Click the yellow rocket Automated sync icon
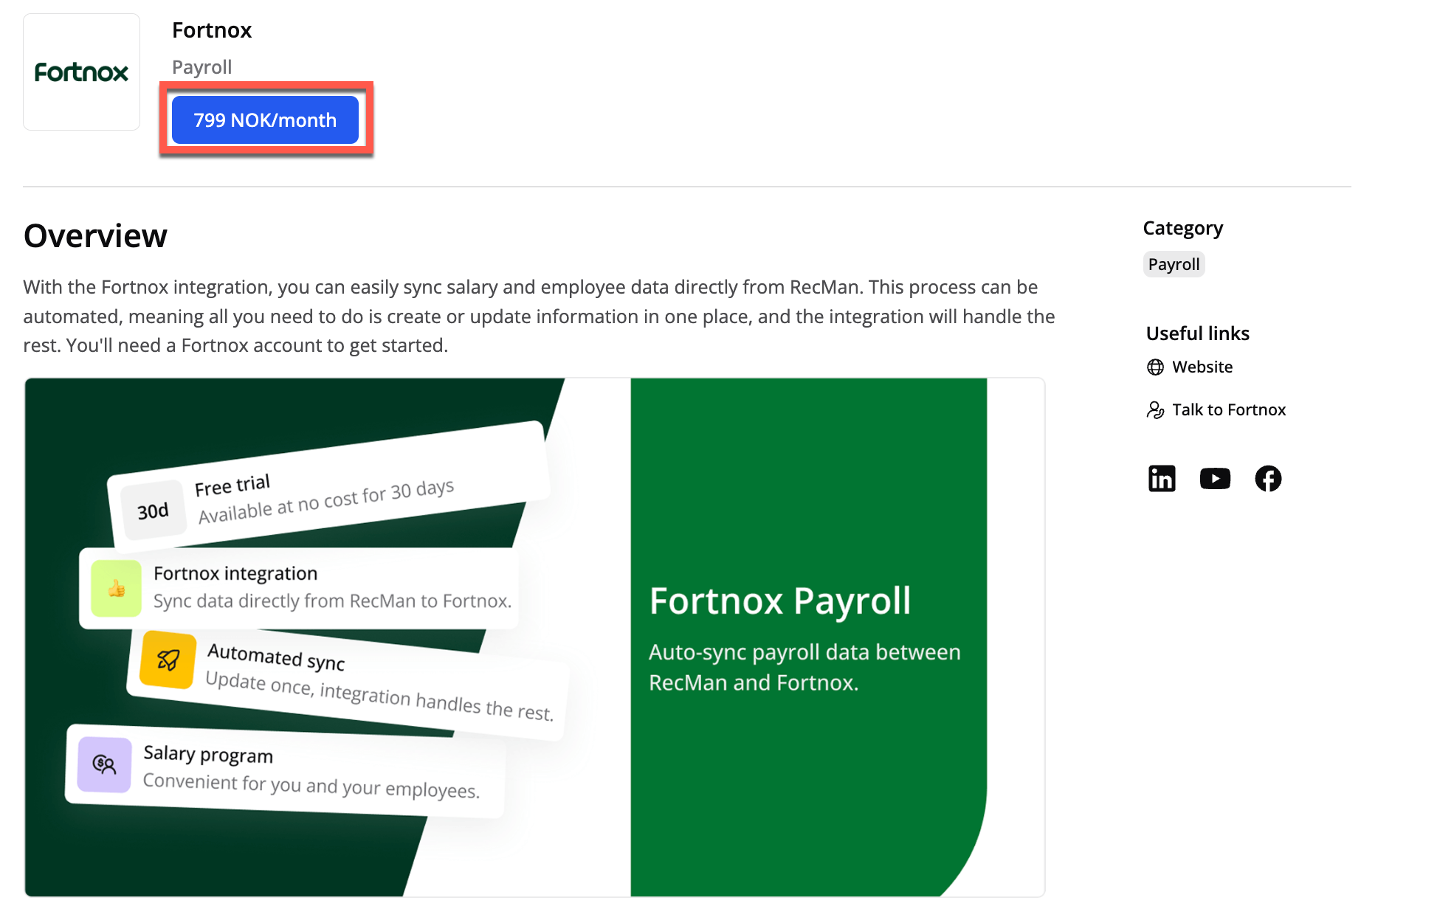This screenshot has height=906, width=1454. pyautogui.click(x=168, y=660)
